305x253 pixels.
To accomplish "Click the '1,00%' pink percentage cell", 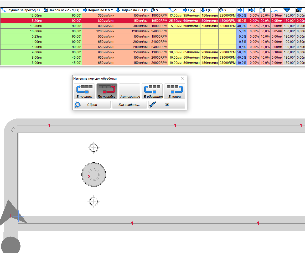I will point(253,26).
